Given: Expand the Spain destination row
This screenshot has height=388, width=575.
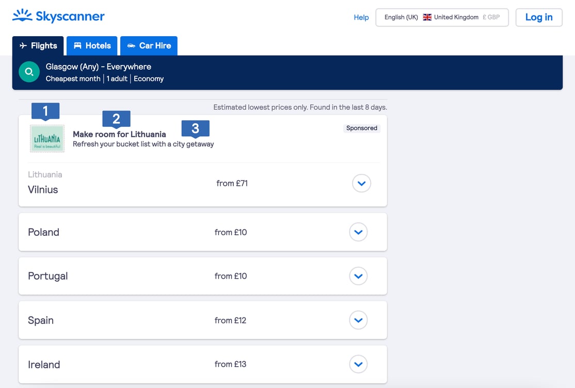Looking at the screenshot, I should pos(358,320).
